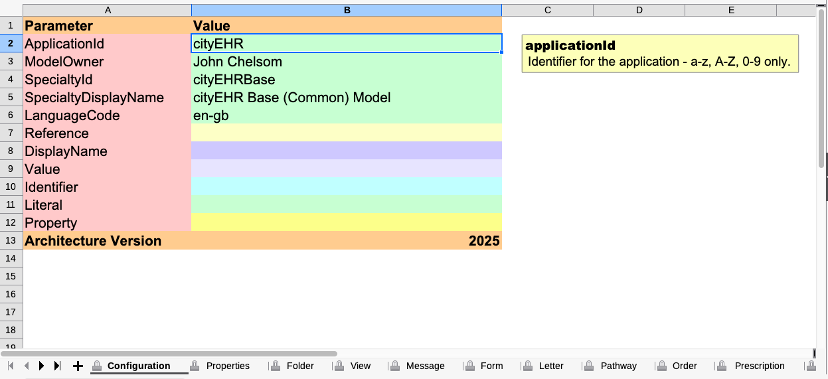The image size is (828, 379).
Task: Click lock icon on Folder tab
Action: pyautogui.click(x=276, y=366)
